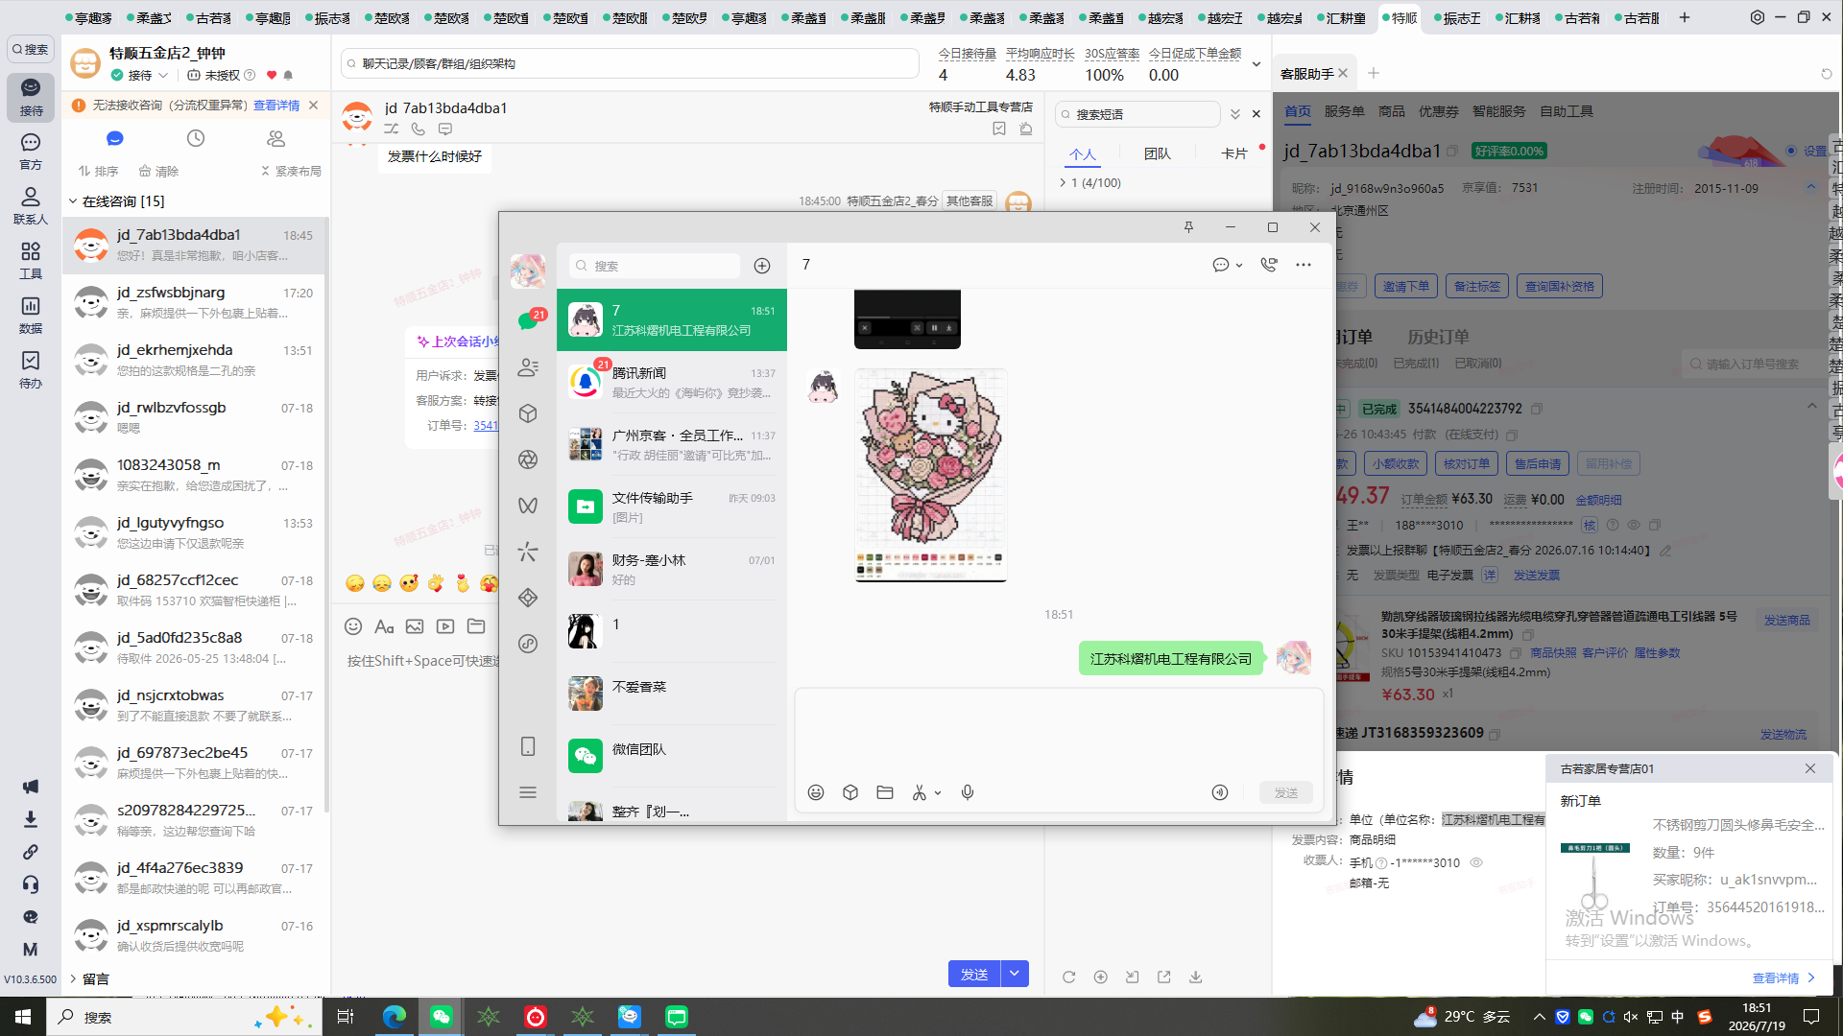Open the 卡片 quick phrases tab
1843x1036 pixels.
1233,153
